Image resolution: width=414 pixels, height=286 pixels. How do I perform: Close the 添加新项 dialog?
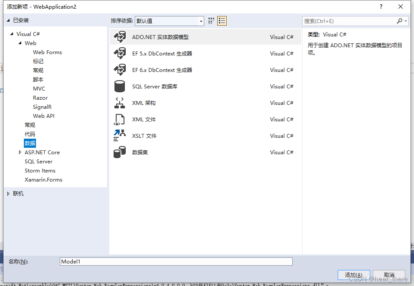click(401, 6)
